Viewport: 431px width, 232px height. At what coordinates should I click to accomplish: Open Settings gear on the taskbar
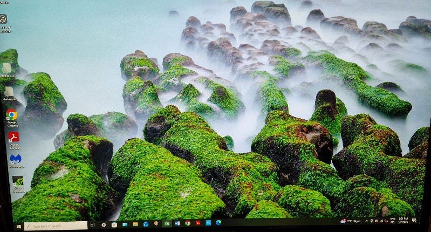click(104, 225)
